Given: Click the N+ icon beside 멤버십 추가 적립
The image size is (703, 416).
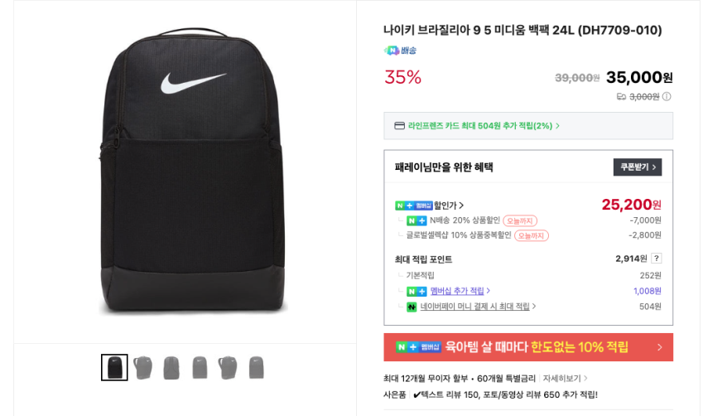Looking at the screenshot, I should click(417, 291).
